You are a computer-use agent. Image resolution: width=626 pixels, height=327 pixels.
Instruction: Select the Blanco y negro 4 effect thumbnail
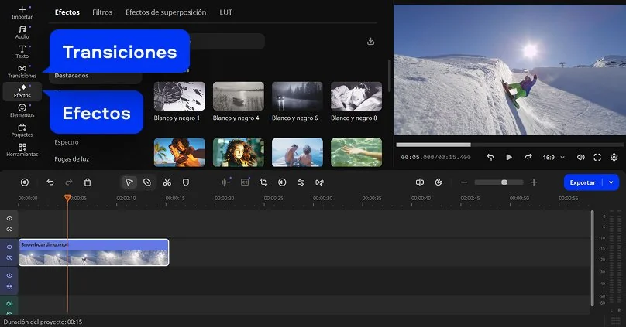pos(238,97)
